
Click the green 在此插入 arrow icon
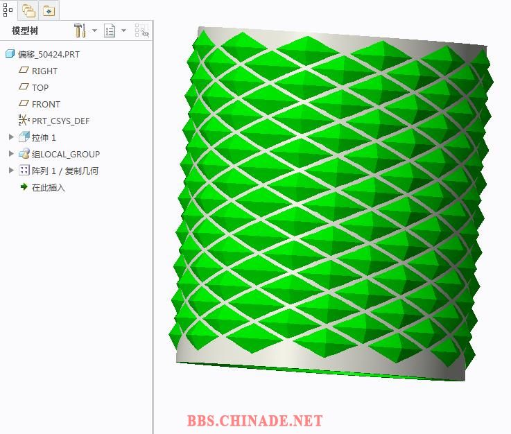(24, 186)
